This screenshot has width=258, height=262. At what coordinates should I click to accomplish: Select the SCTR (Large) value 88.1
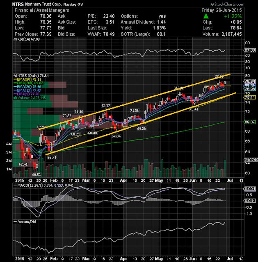(161, 34)
